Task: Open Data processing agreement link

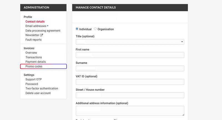Action: [43, 31]
